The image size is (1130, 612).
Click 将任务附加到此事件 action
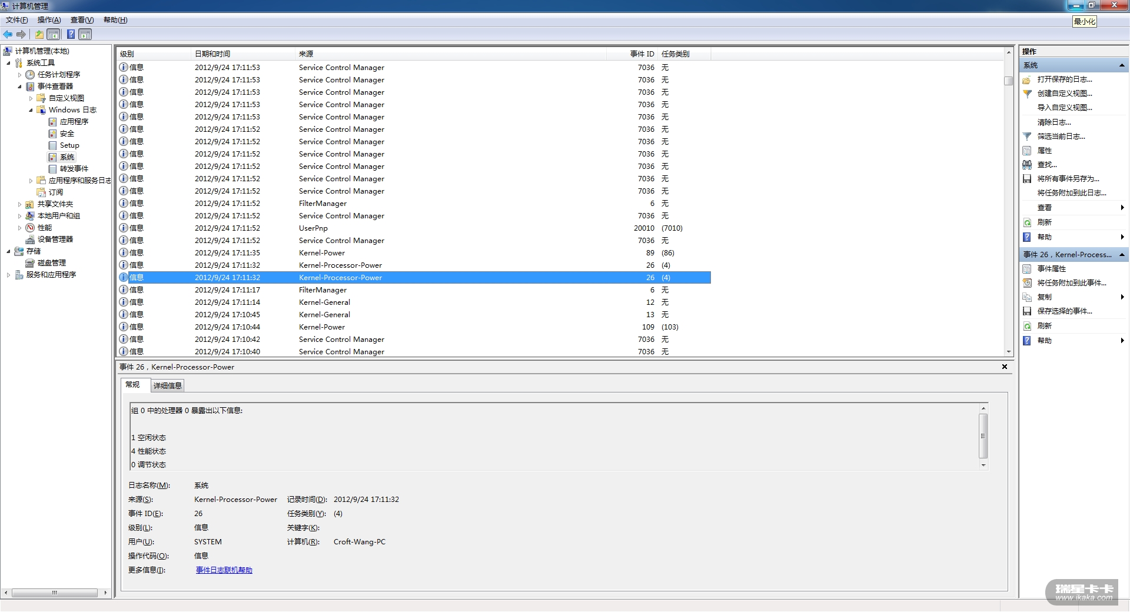pyautogui.click(x=1072, y=283)
